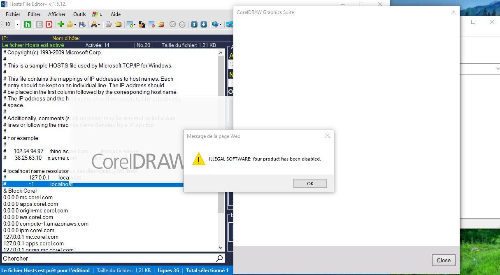Viewport: 500px width, 275px height.
Task: Open the Aide menu
Action: (x=116, y=14)
